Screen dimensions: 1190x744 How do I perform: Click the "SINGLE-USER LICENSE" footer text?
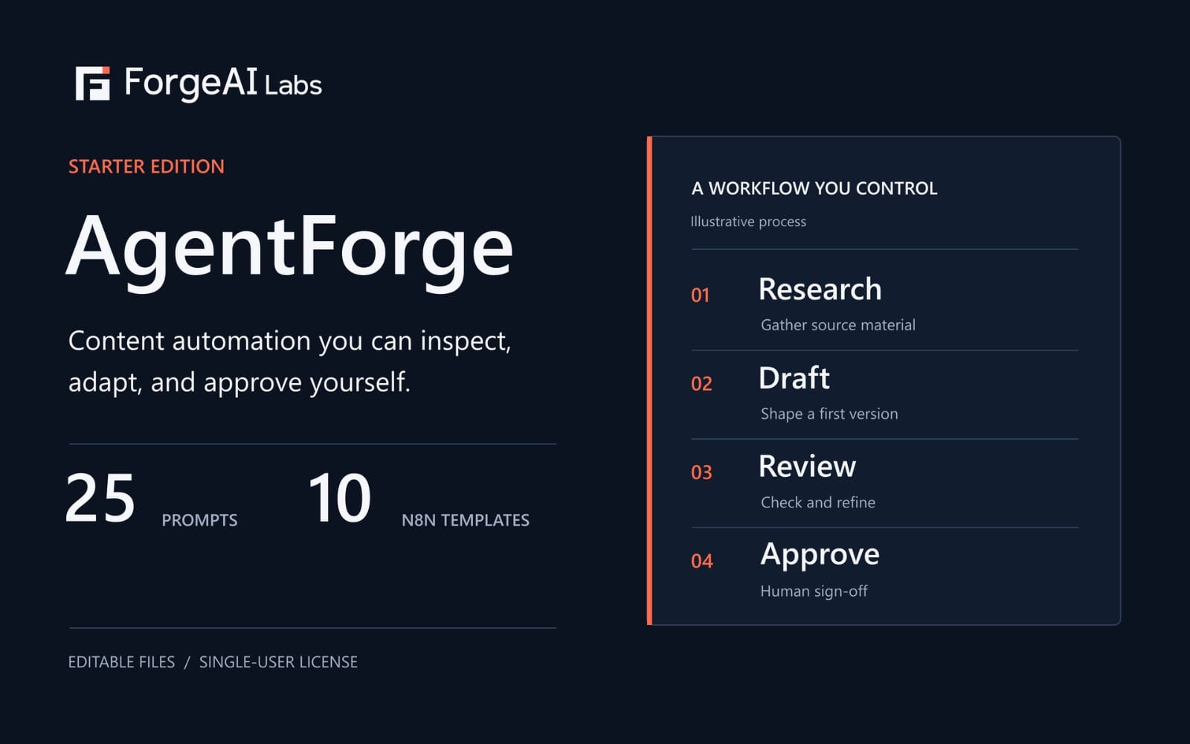tap(278, 662)
